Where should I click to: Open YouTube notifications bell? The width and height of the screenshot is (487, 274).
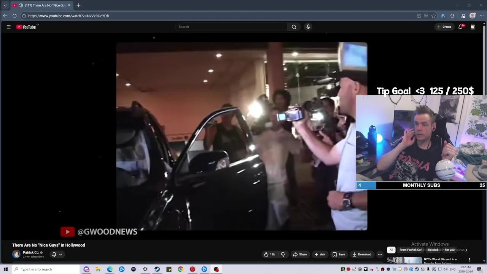[461, 27]
